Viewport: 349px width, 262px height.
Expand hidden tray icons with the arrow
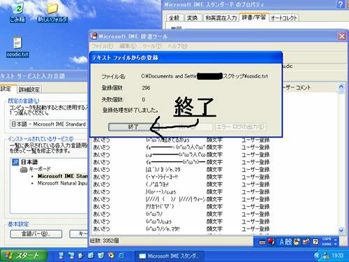(316, 256)
